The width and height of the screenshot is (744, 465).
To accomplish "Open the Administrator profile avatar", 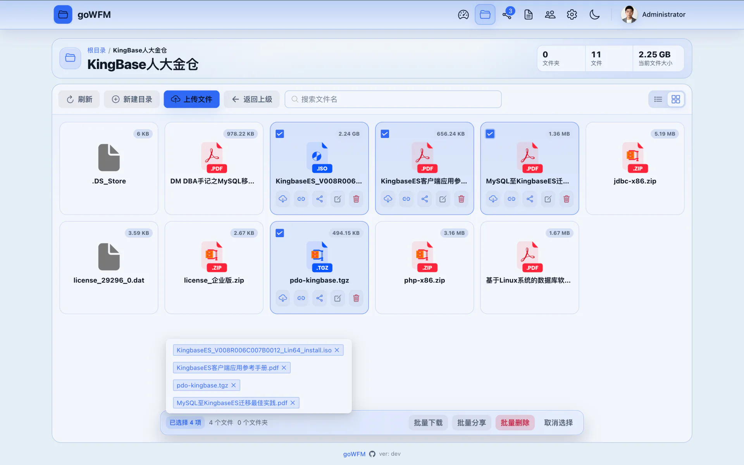I will click(629, 15).
